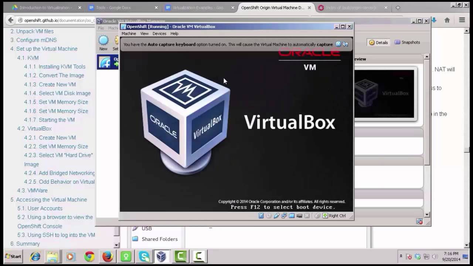Open Windows Media Player from taskbar

pyautogui.click(x=71, y=256)
